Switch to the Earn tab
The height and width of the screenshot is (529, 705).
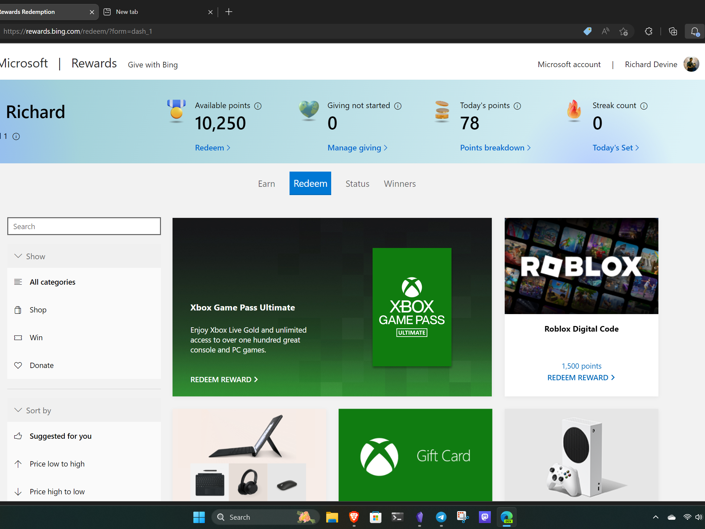click(266, 183)
